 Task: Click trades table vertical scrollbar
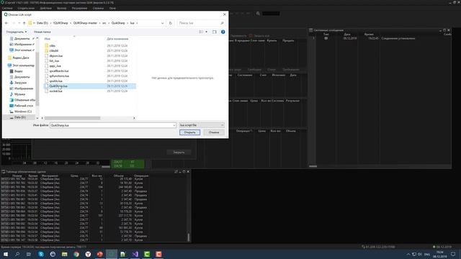click(189, 237)
